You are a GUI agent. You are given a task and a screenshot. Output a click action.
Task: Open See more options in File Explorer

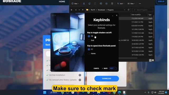pyautogui.click(x=140, y=3)
